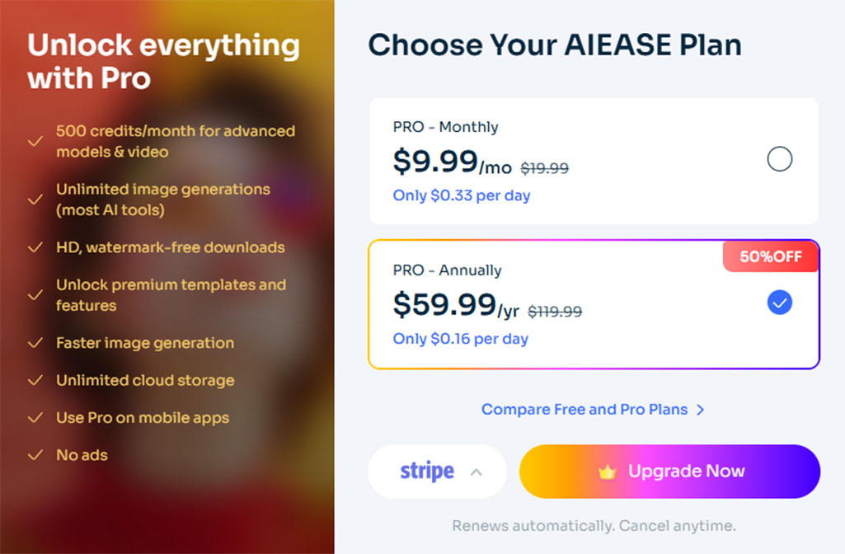Click the checkmark beside 500 credits/month

tap(35, 142)
